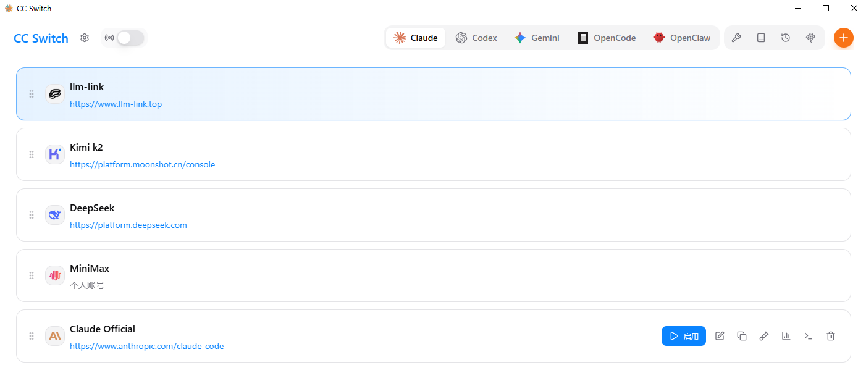Click the MiniMax waveform logo
Image resolution: width=866 pixels, height=370 pixels.
click(55, 275)
